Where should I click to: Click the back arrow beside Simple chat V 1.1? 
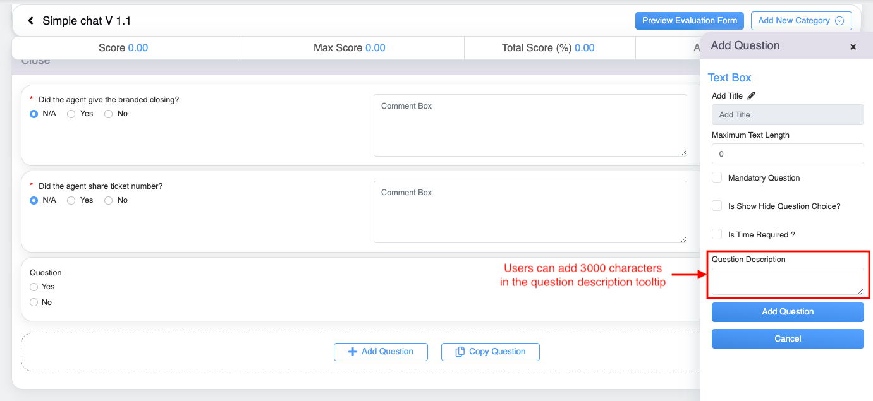coord(30,21)
